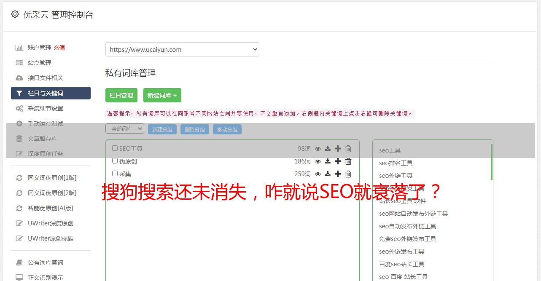Screen dimensions: 541x281
Task: Select keyword seo外链工具
Action: click(x=396, y=176)
